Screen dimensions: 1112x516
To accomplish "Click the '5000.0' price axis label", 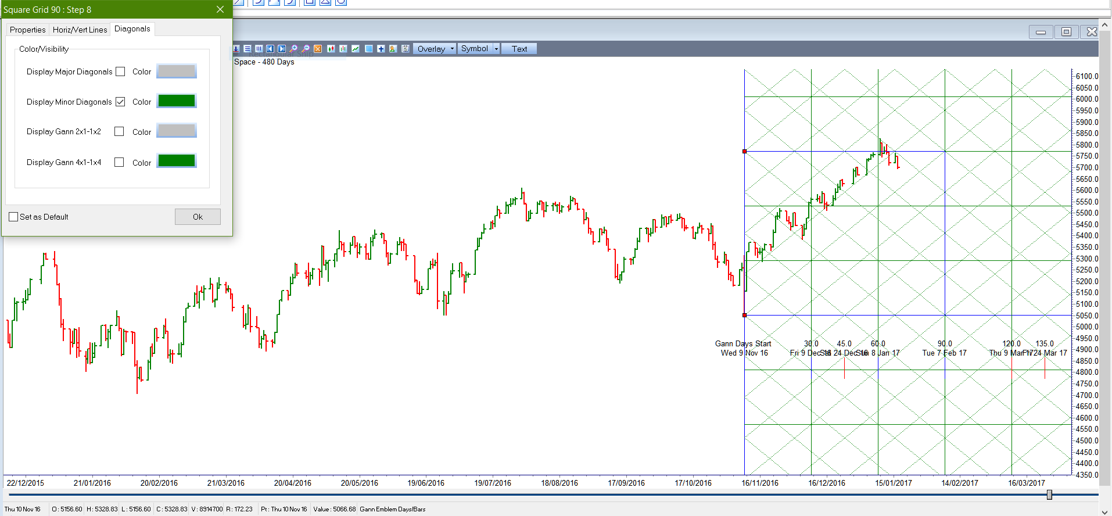I will 1087,327.
